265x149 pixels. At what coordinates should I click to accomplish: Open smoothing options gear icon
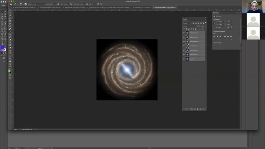(87, 4)
